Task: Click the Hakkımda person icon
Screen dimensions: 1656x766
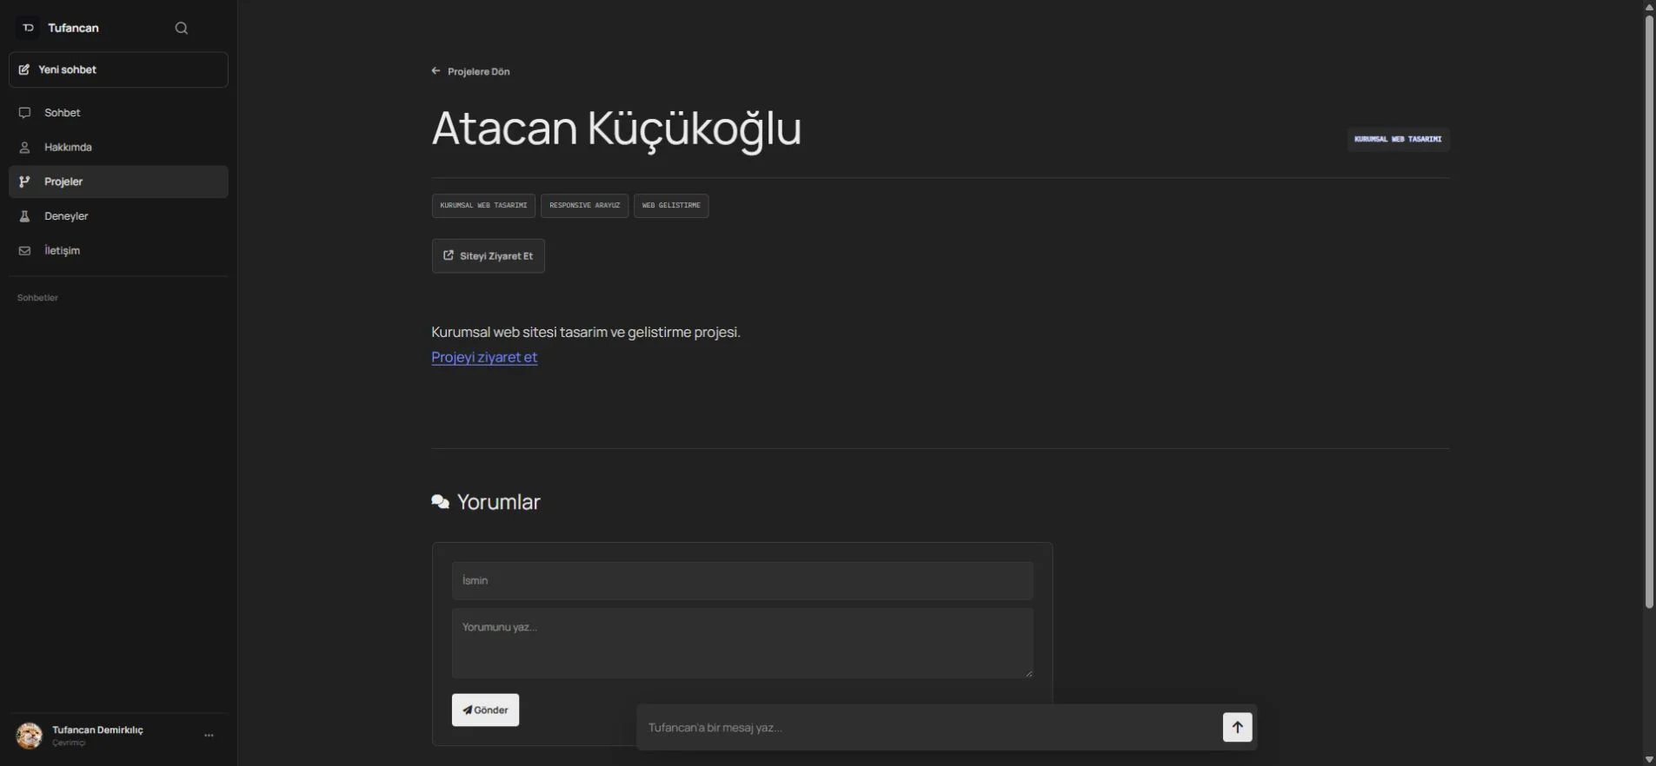Action: click(24, 148)
